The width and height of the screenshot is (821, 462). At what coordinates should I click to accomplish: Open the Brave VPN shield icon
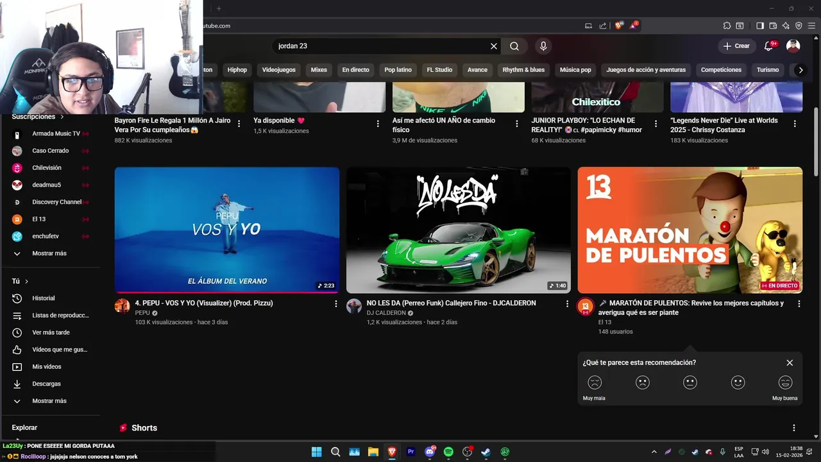pos(799,26)
